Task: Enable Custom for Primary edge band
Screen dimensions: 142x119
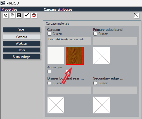Action: [95, 34]
